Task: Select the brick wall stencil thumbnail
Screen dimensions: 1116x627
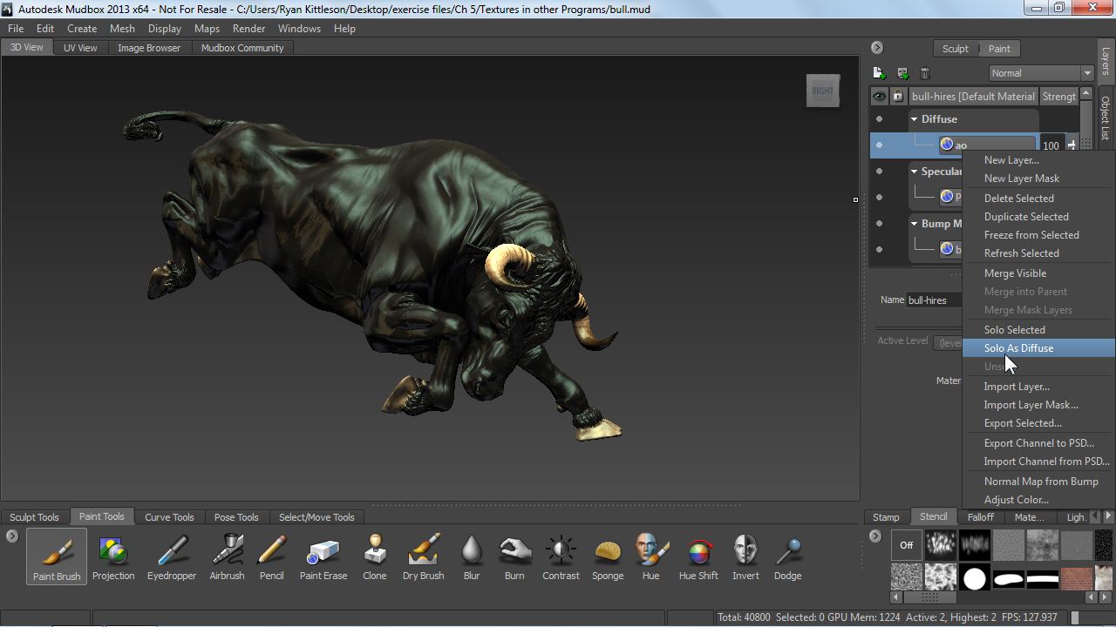Action: pyautogui.click(x=1077, y=578)
